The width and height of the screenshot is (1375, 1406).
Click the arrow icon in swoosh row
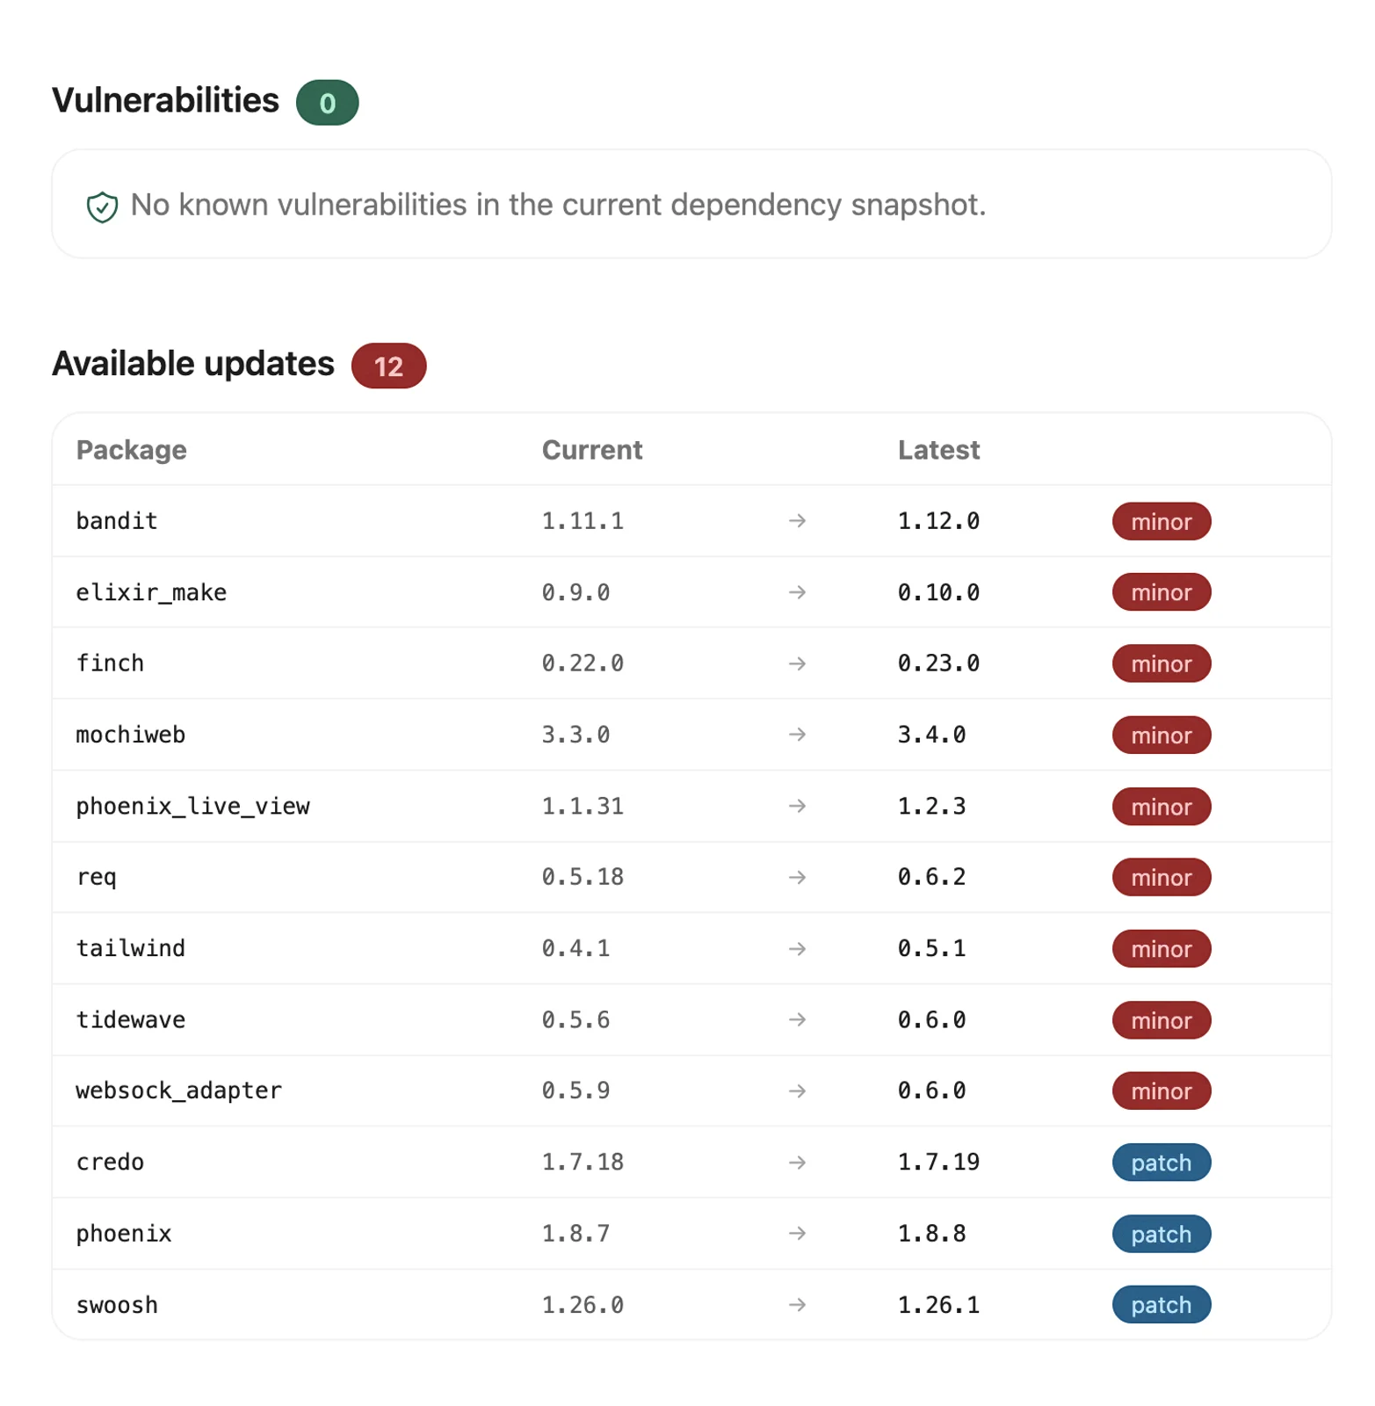coord(797,1305)
